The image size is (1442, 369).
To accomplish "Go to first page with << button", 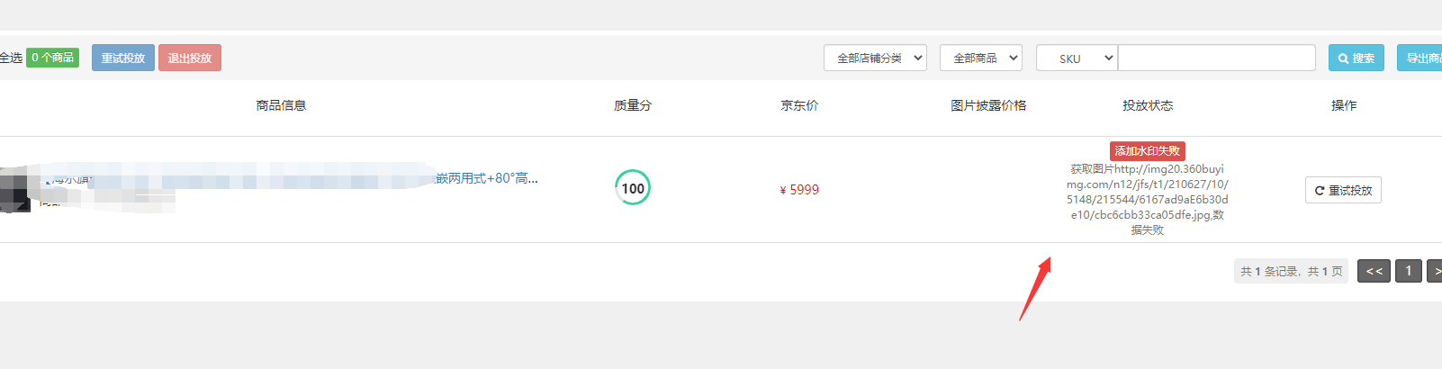I will tap(1374, 271).
